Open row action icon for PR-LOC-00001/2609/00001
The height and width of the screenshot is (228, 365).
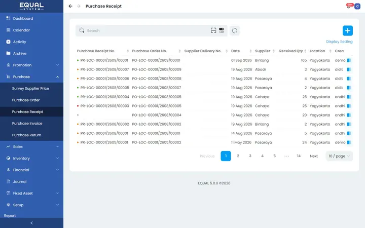coord(349,60)
